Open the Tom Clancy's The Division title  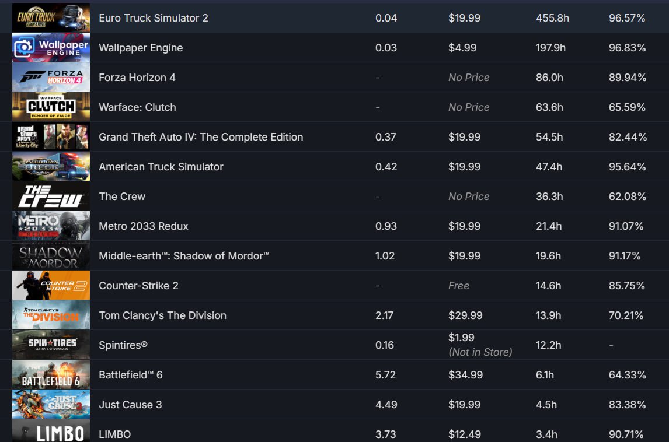pos(162,315)
